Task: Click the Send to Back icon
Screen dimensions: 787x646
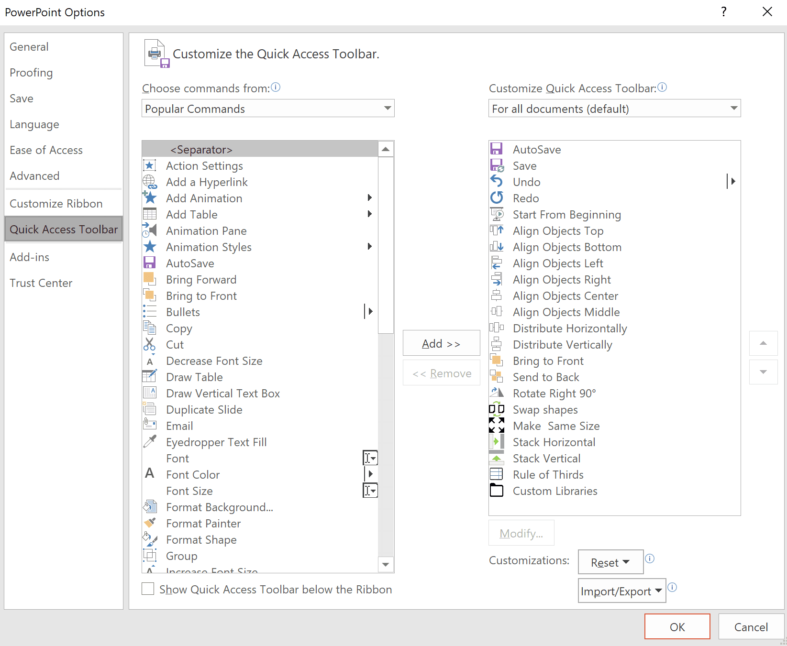Action: pyautogui.click(x=497, y=377)
